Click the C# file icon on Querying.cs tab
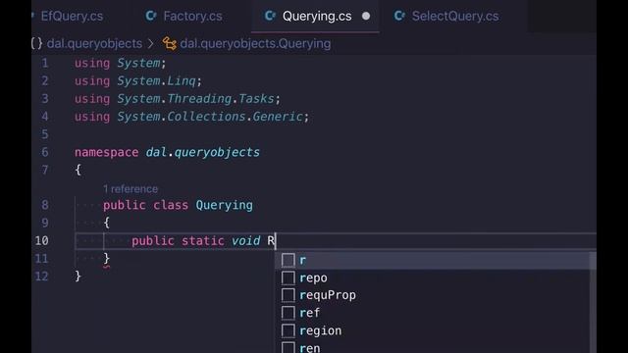 (271, 16)
